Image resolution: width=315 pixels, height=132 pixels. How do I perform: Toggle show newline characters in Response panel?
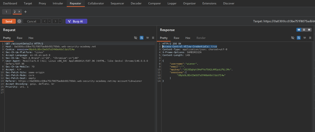305,38
